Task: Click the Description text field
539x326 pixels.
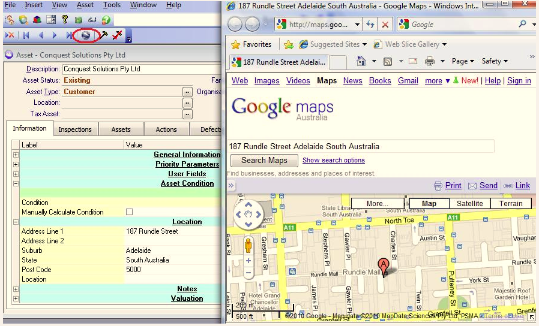Action: (x=142, y=69)
